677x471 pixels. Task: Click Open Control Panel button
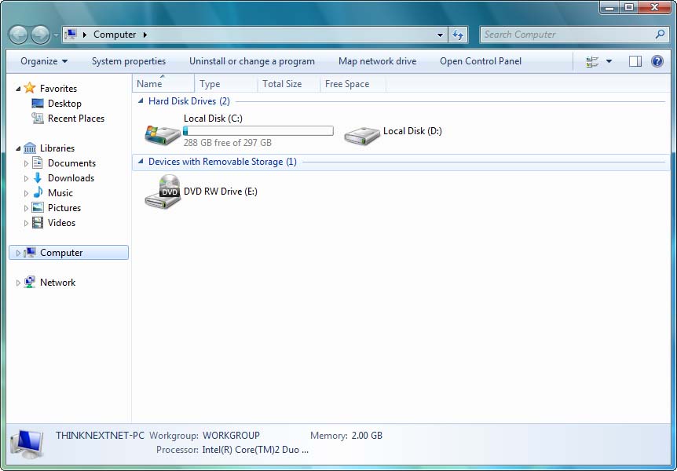point(481,61)
